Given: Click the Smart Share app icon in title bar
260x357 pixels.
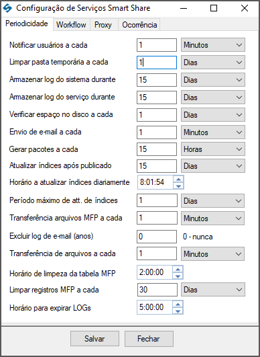Looking at the screenshot, I should pos(7,9).
